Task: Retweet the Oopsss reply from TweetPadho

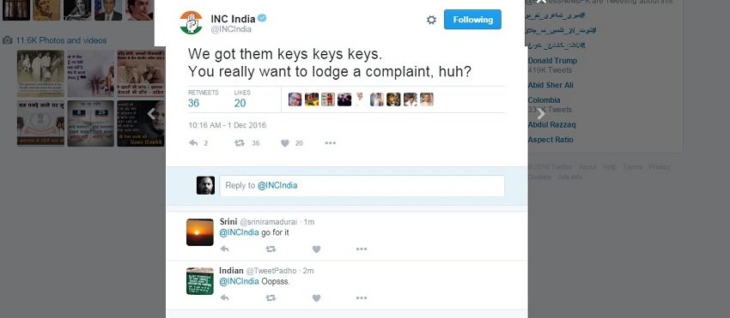Action: click(271, 298)
